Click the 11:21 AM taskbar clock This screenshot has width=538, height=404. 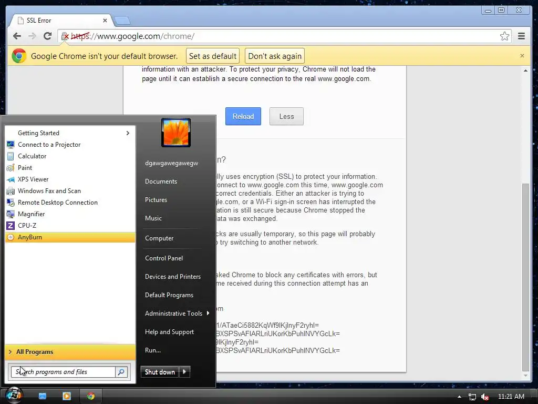[x=511, y=397]
